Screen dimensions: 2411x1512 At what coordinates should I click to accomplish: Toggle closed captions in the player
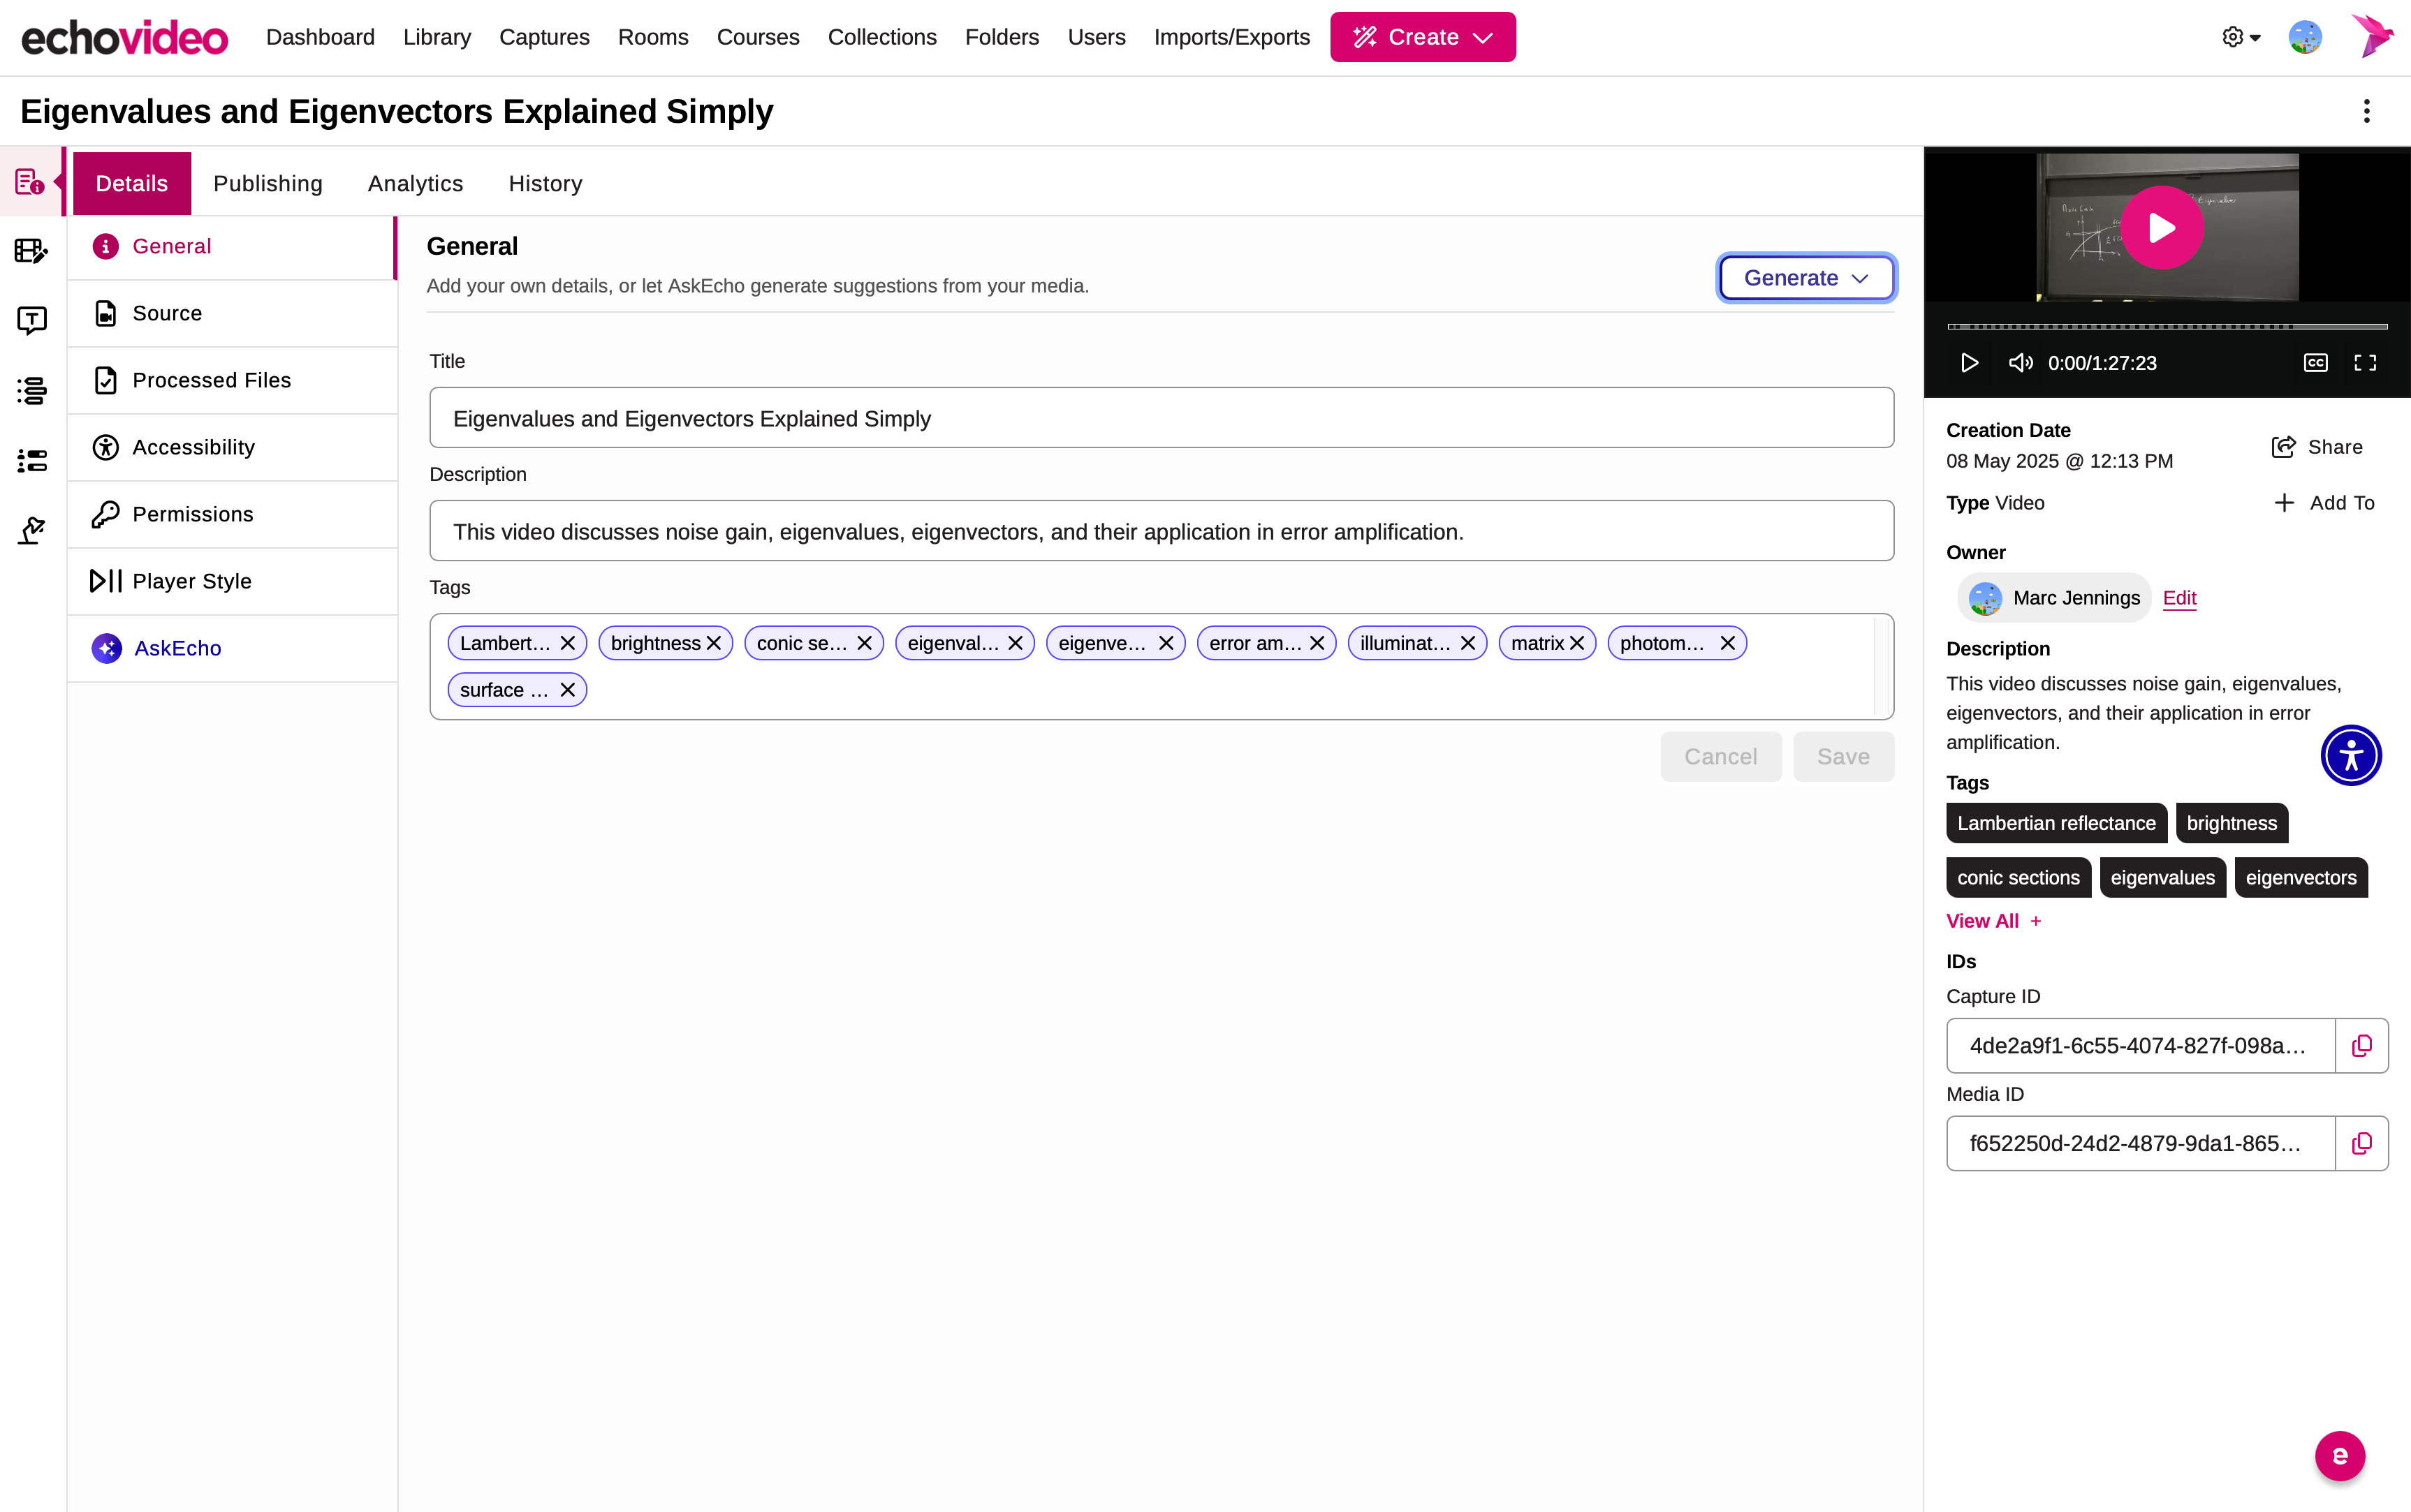tap(2315, 363)
